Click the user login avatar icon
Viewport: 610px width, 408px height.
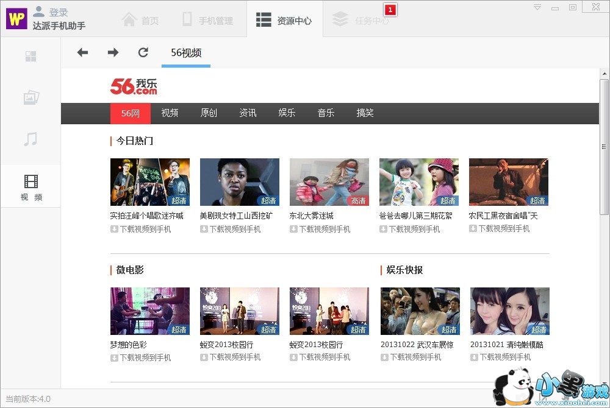click(38, 12)
